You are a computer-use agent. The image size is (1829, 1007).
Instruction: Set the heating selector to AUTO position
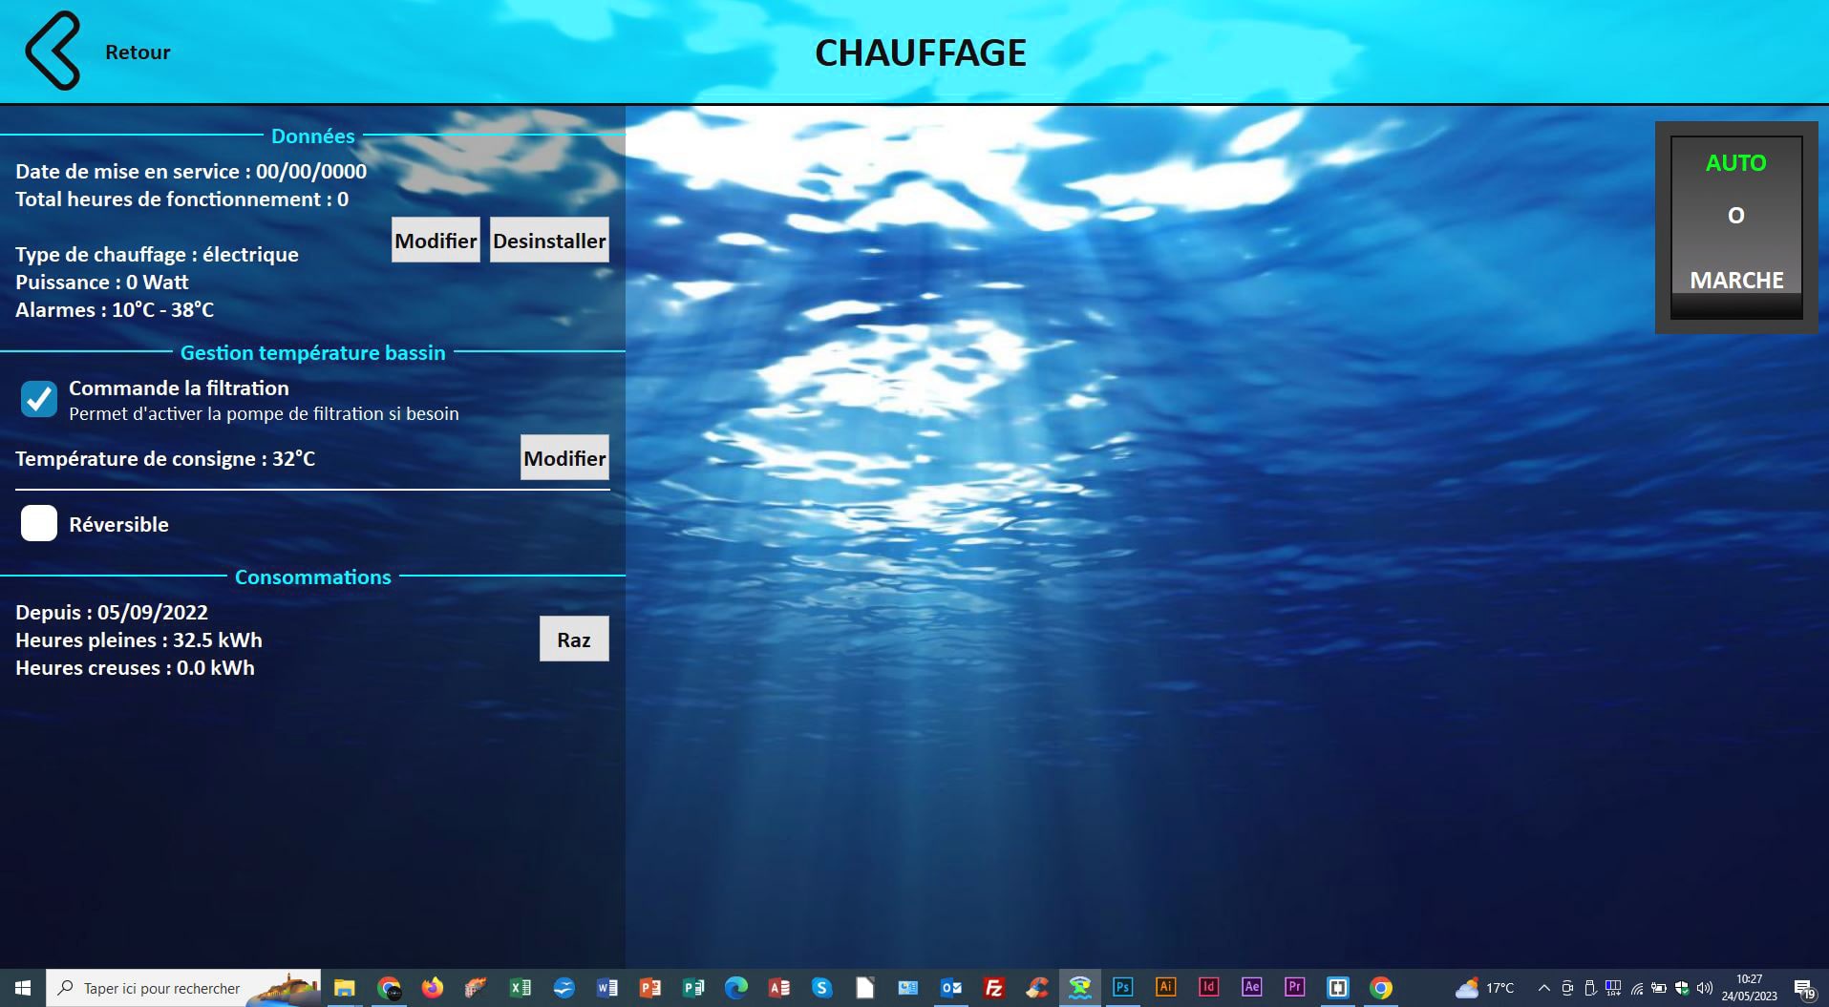tap(1734, 163)
